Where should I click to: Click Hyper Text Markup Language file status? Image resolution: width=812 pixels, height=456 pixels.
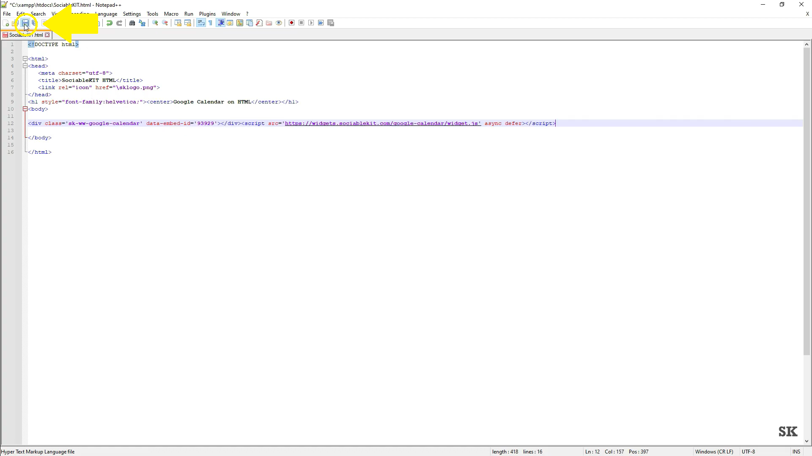[38, 452]
